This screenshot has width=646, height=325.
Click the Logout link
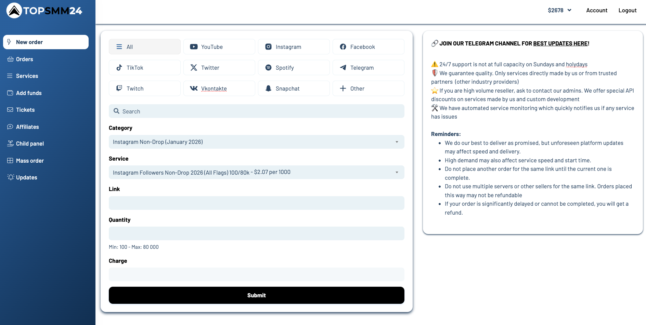[627, 10]
